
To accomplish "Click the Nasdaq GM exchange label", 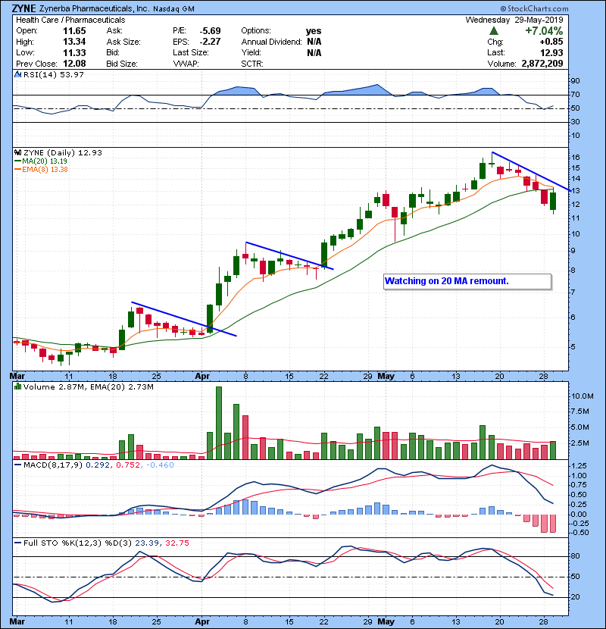I will [x=173, y=9].
